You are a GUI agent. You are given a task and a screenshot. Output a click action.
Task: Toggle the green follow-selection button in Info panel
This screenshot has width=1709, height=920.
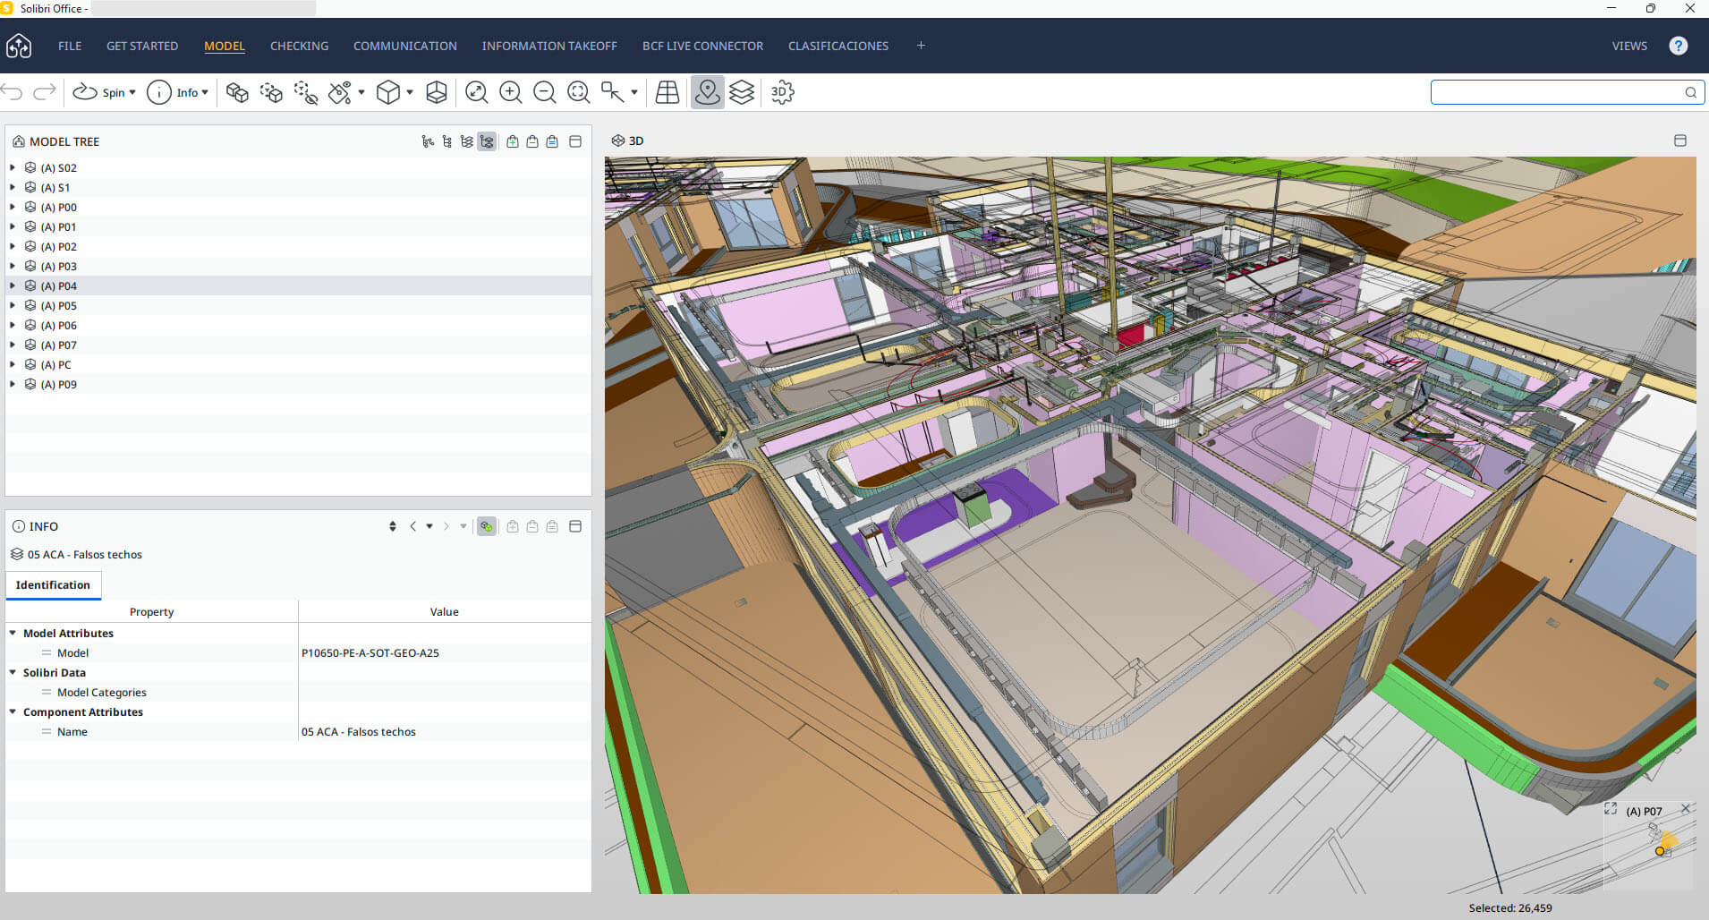tap(486, 526)
